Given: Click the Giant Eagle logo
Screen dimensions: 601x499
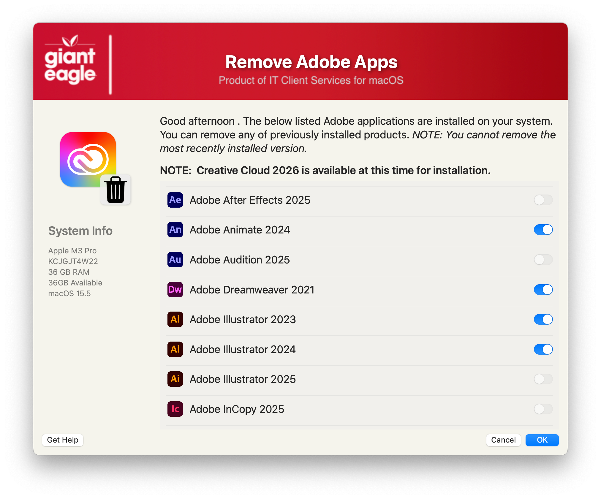Looking at the screenshot, I should click(x=70, y=59).
